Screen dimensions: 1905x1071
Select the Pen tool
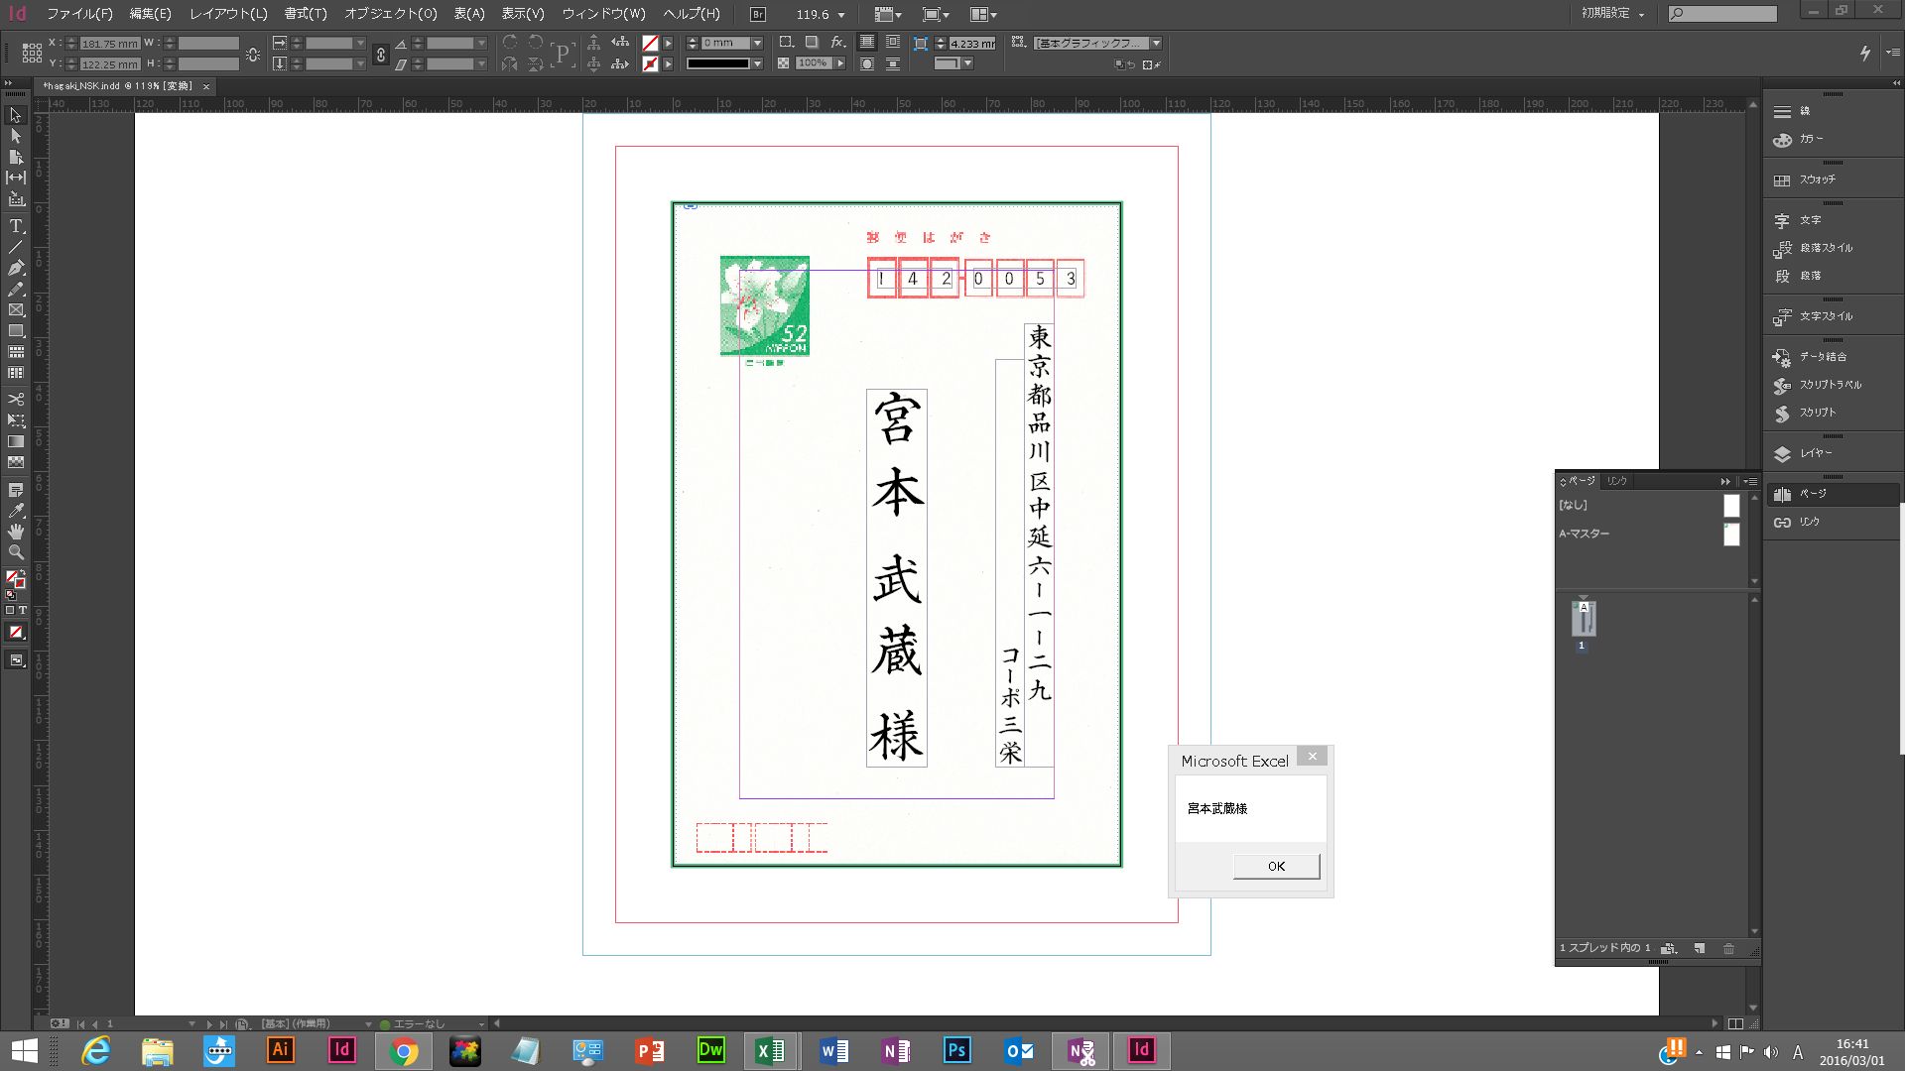tap(16, 268)
